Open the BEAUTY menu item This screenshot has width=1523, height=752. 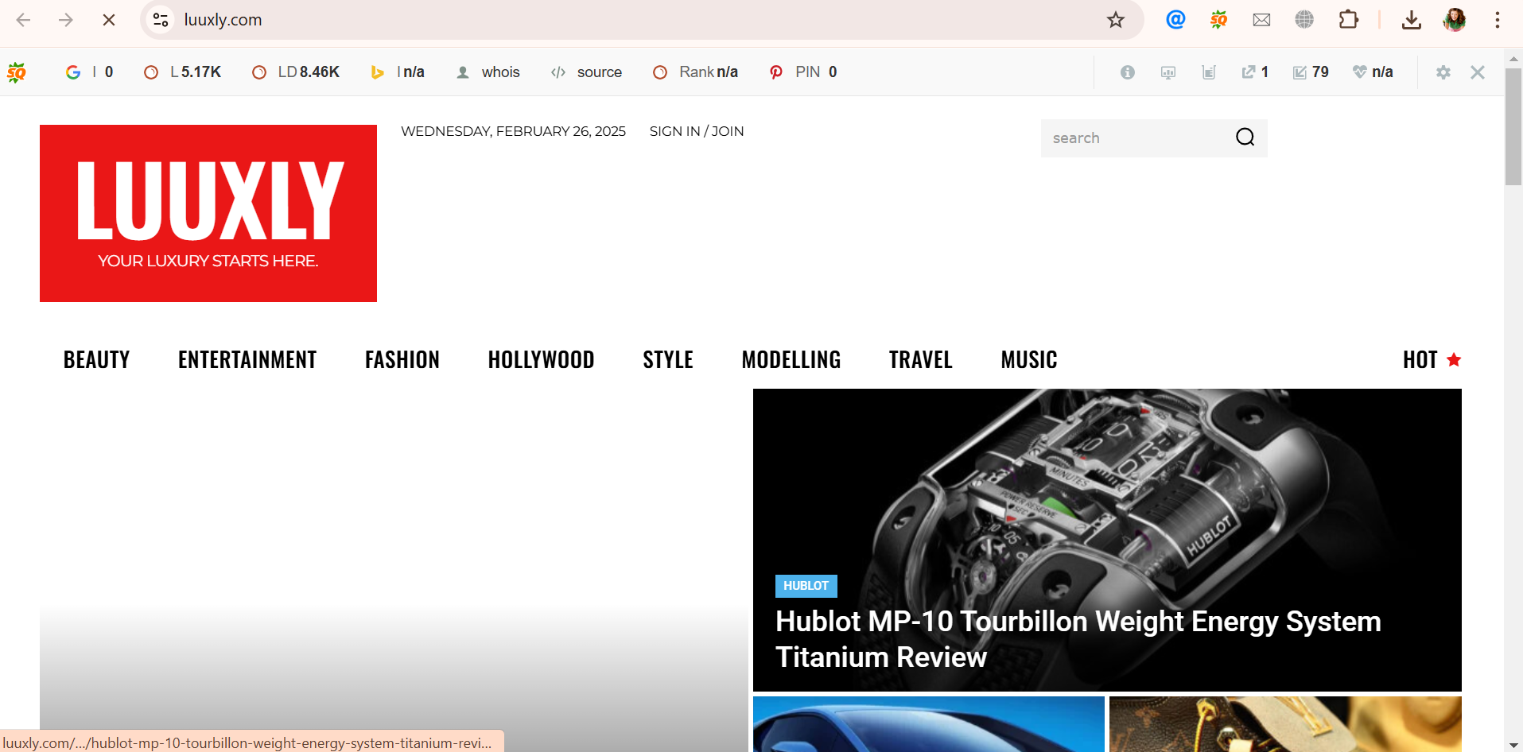coord(96,360)
